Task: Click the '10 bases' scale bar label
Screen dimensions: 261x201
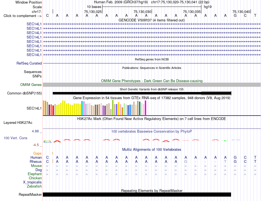Action: [x=94, y=7]
